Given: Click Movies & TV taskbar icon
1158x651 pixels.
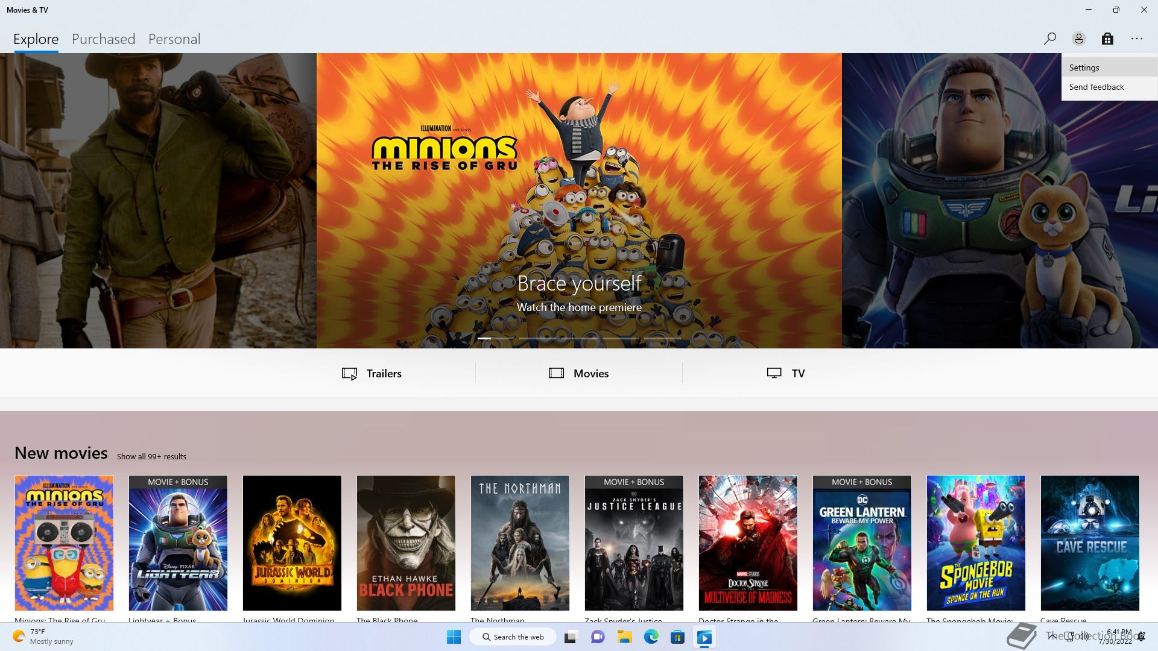Looking at the screenshot, I should coord(704,637).
